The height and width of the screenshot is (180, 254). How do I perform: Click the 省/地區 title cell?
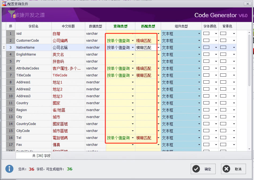(x=68, y=110)
